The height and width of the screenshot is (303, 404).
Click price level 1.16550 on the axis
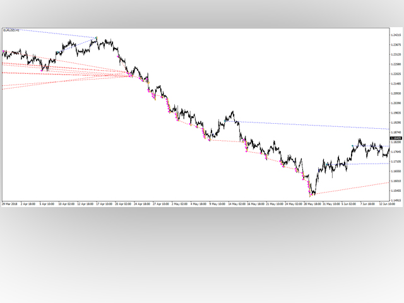(x=396, y=171)
